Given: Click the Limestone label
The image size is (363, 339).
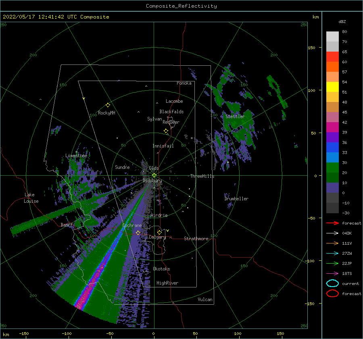Looking at the screenshot, I should 76,156.
